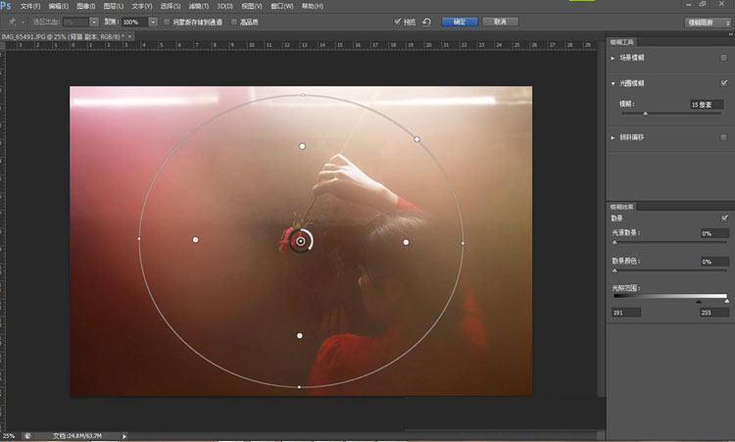Click the top handle on the blur ellipse
735x442 pixels.
tap(302, 95)
